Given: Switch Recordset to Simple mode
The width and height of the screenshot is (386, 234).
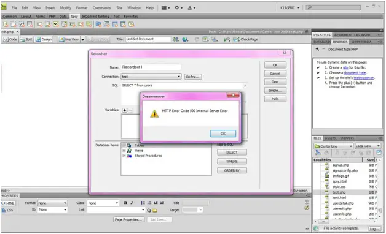Looking at the screenshot, I should click(x=275, y=90).
